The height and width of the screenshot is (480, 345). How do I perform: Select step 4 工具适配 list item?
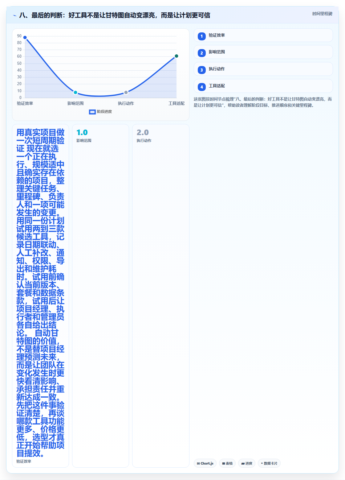pos(263,86)
